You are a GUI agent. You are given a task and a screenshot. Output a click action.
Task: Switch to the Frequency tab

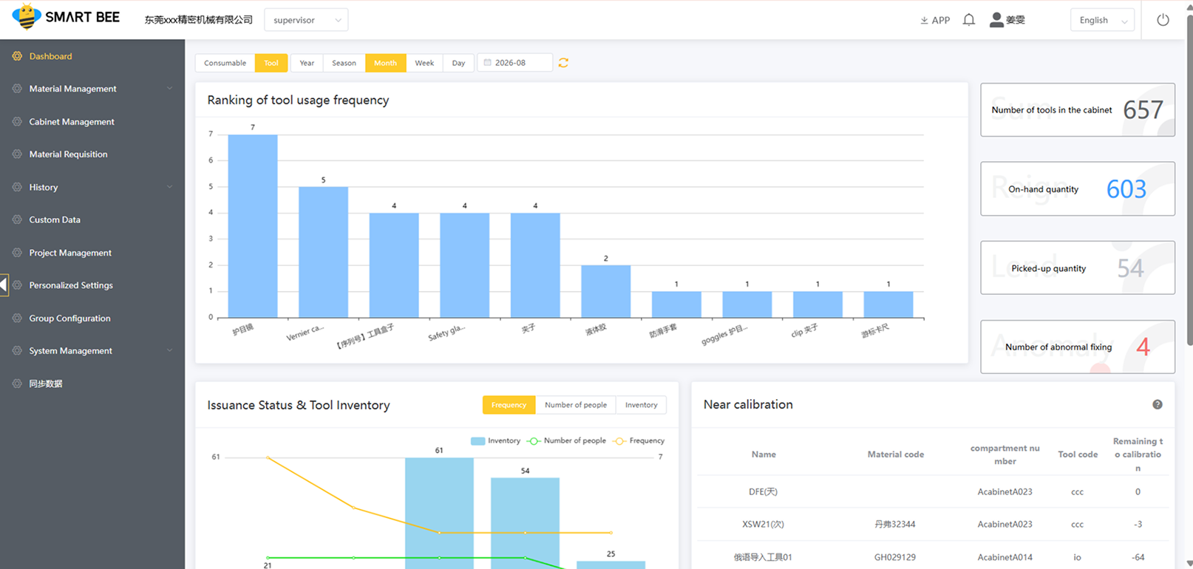point(509,405)
